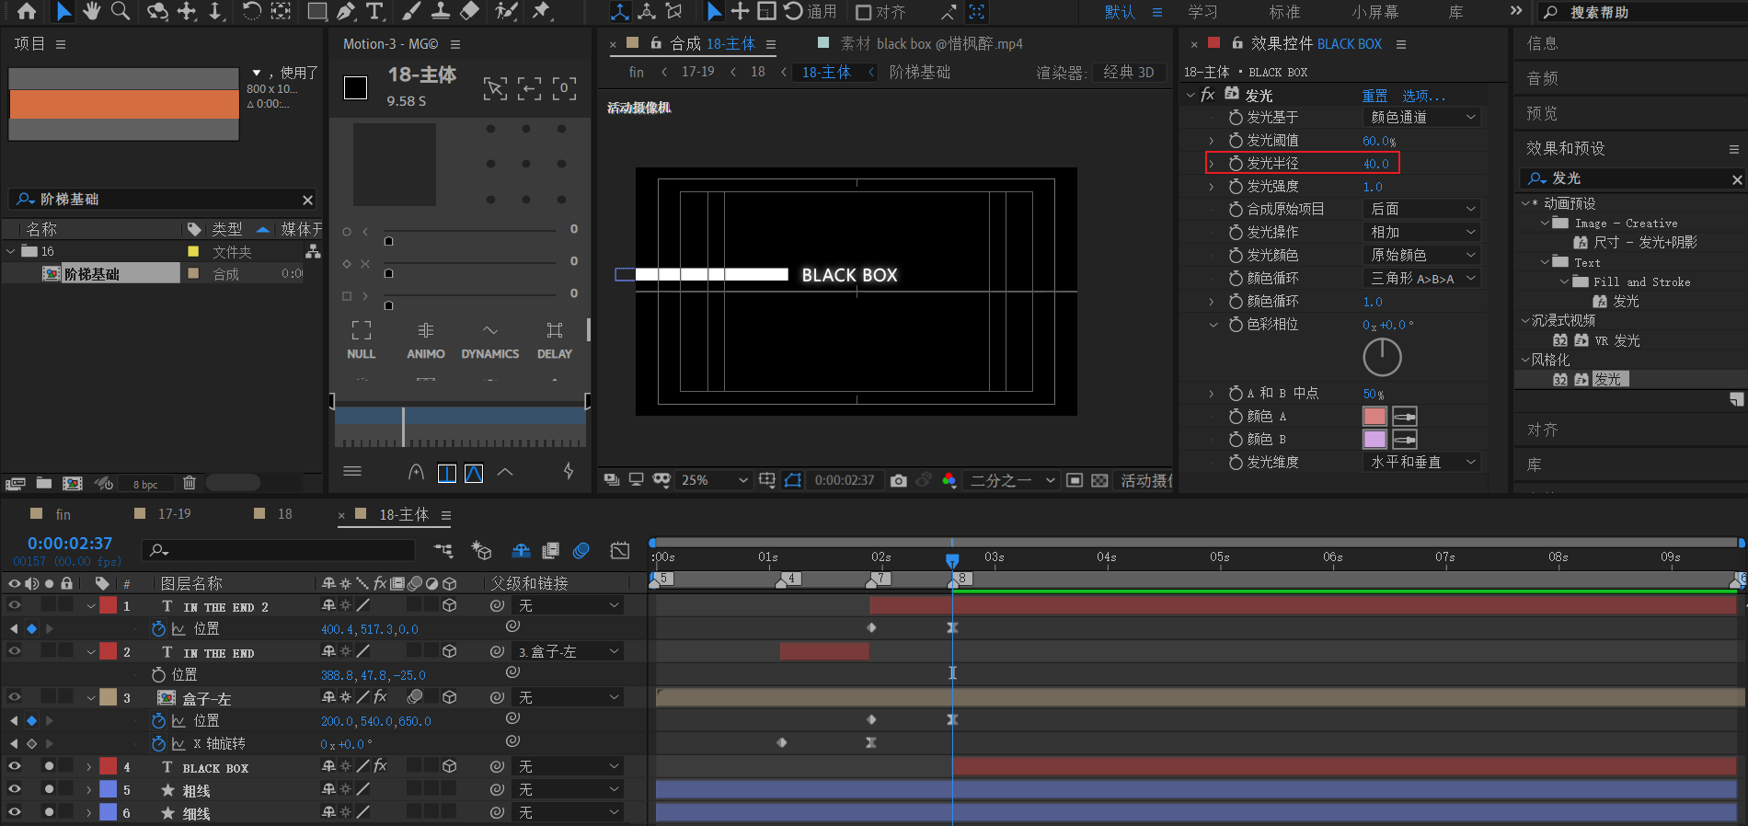Image resolution: width=1748 pixels, height=826 pixels.
Task: Adjust the 色彩相位 angle dial
Action: pyautogui.click(x=1382, y=357)
